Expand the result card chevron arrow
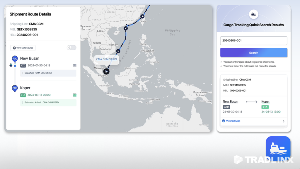The height and width of the screenshot is (169, 300). tap(284, 121)
